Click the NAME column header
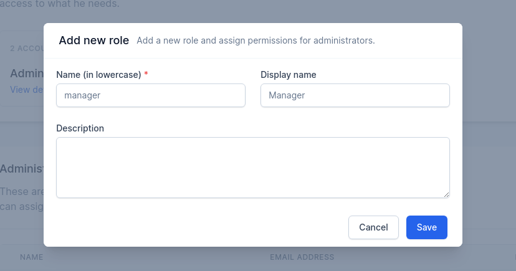This screenshot has height=271, width=516. 32,257
